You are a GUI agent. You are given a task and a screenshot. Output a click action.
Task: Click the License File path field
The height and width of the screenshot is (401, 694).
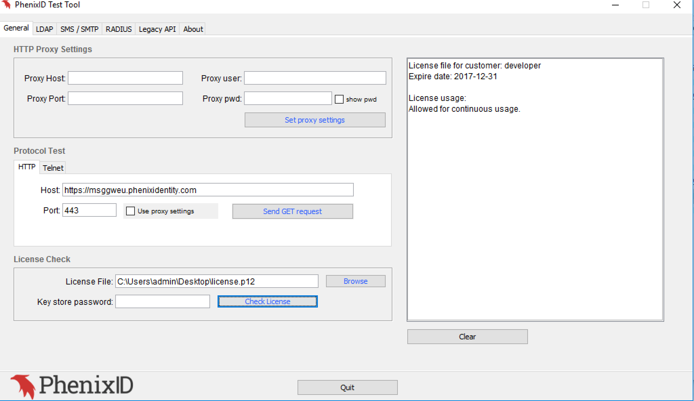tap(217, 281)
